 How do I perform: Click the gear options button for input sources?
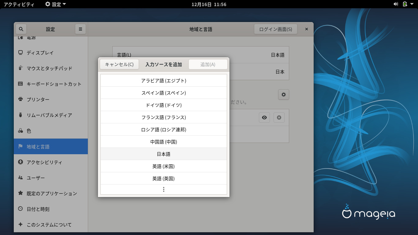point(283,95)
